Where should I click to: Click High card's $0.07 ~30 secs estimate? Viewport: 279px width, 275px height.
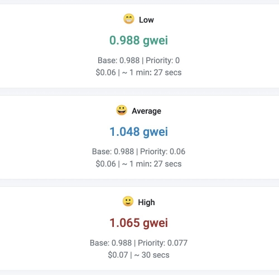tap(139, 255)
